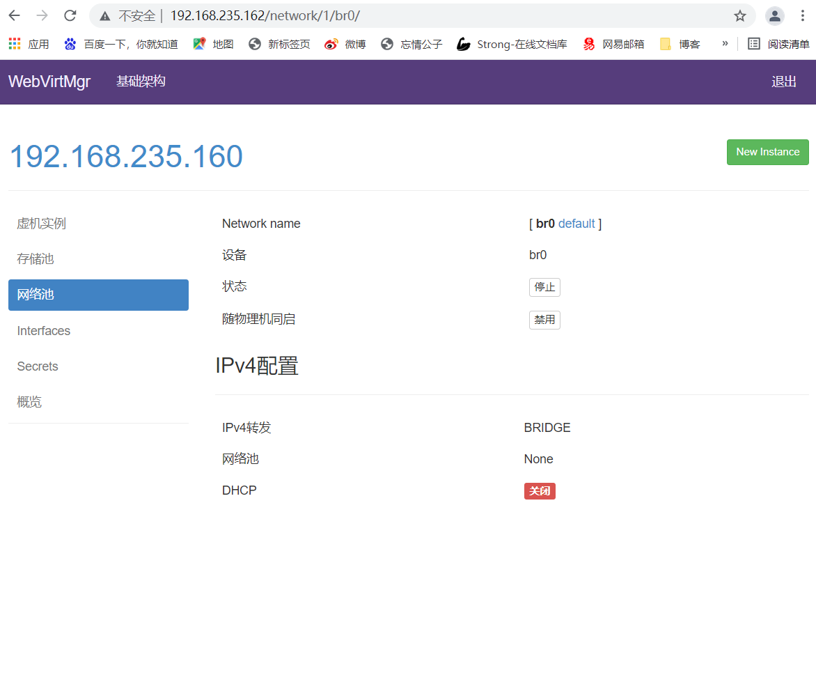Go back with the browser back arrow
The height and width of the screenshot is (673, 816).
[14, 15]
